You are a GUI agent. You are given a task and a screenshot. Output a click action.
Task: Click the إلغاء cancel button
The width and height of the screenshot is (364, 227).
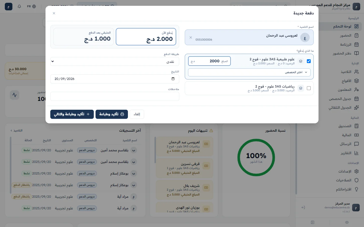tap(137, 114)
